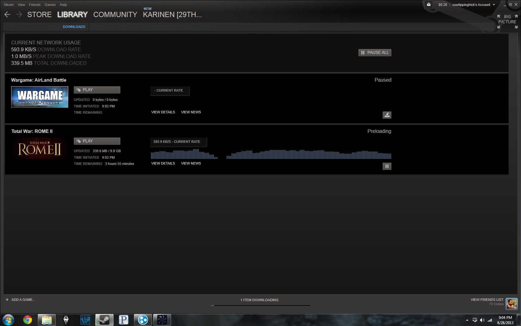Launch Google Chrome from the taskbar
This screenshot has height=326, width=521.
point(28,319)
